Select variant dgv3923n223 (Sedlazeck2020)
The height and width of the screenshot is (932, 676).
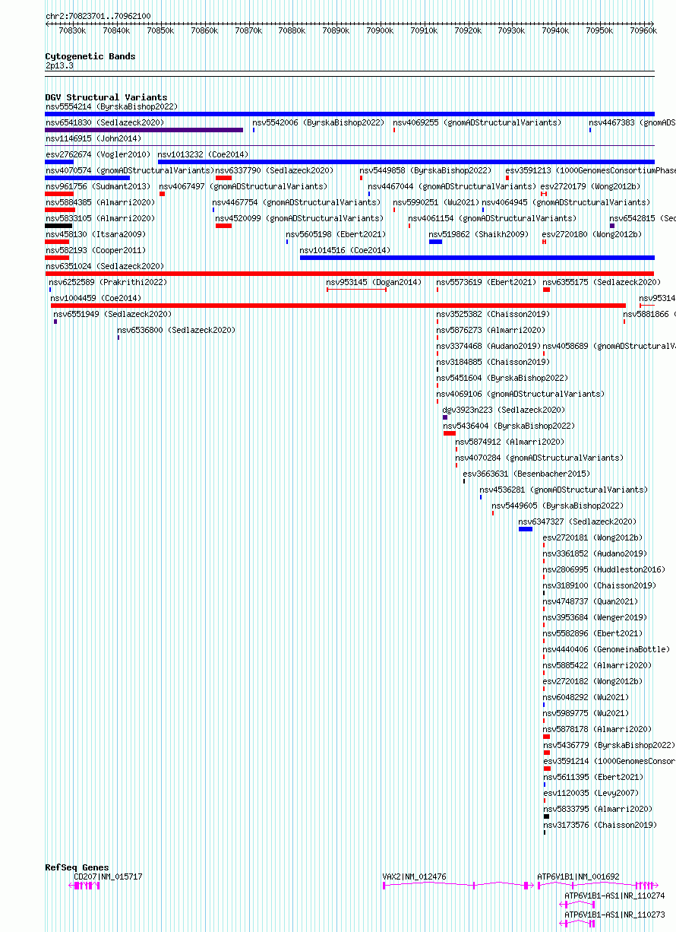[x=504, y=411]
